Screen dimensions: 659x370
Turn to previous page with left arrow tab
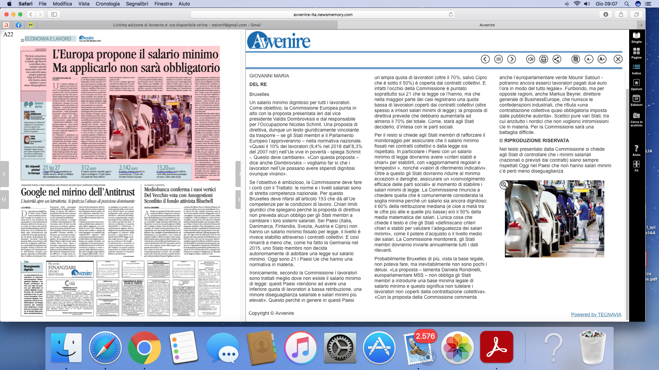click(x=4, y=174)
